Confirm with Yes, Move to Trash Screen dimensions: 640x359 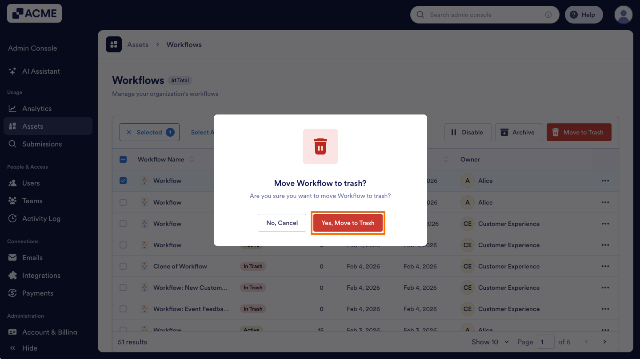(x=348, y=223)
